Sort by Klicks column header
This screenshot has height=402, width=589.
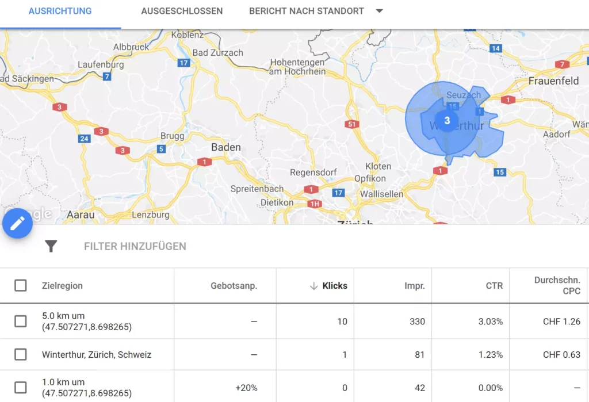click(335, 285)
